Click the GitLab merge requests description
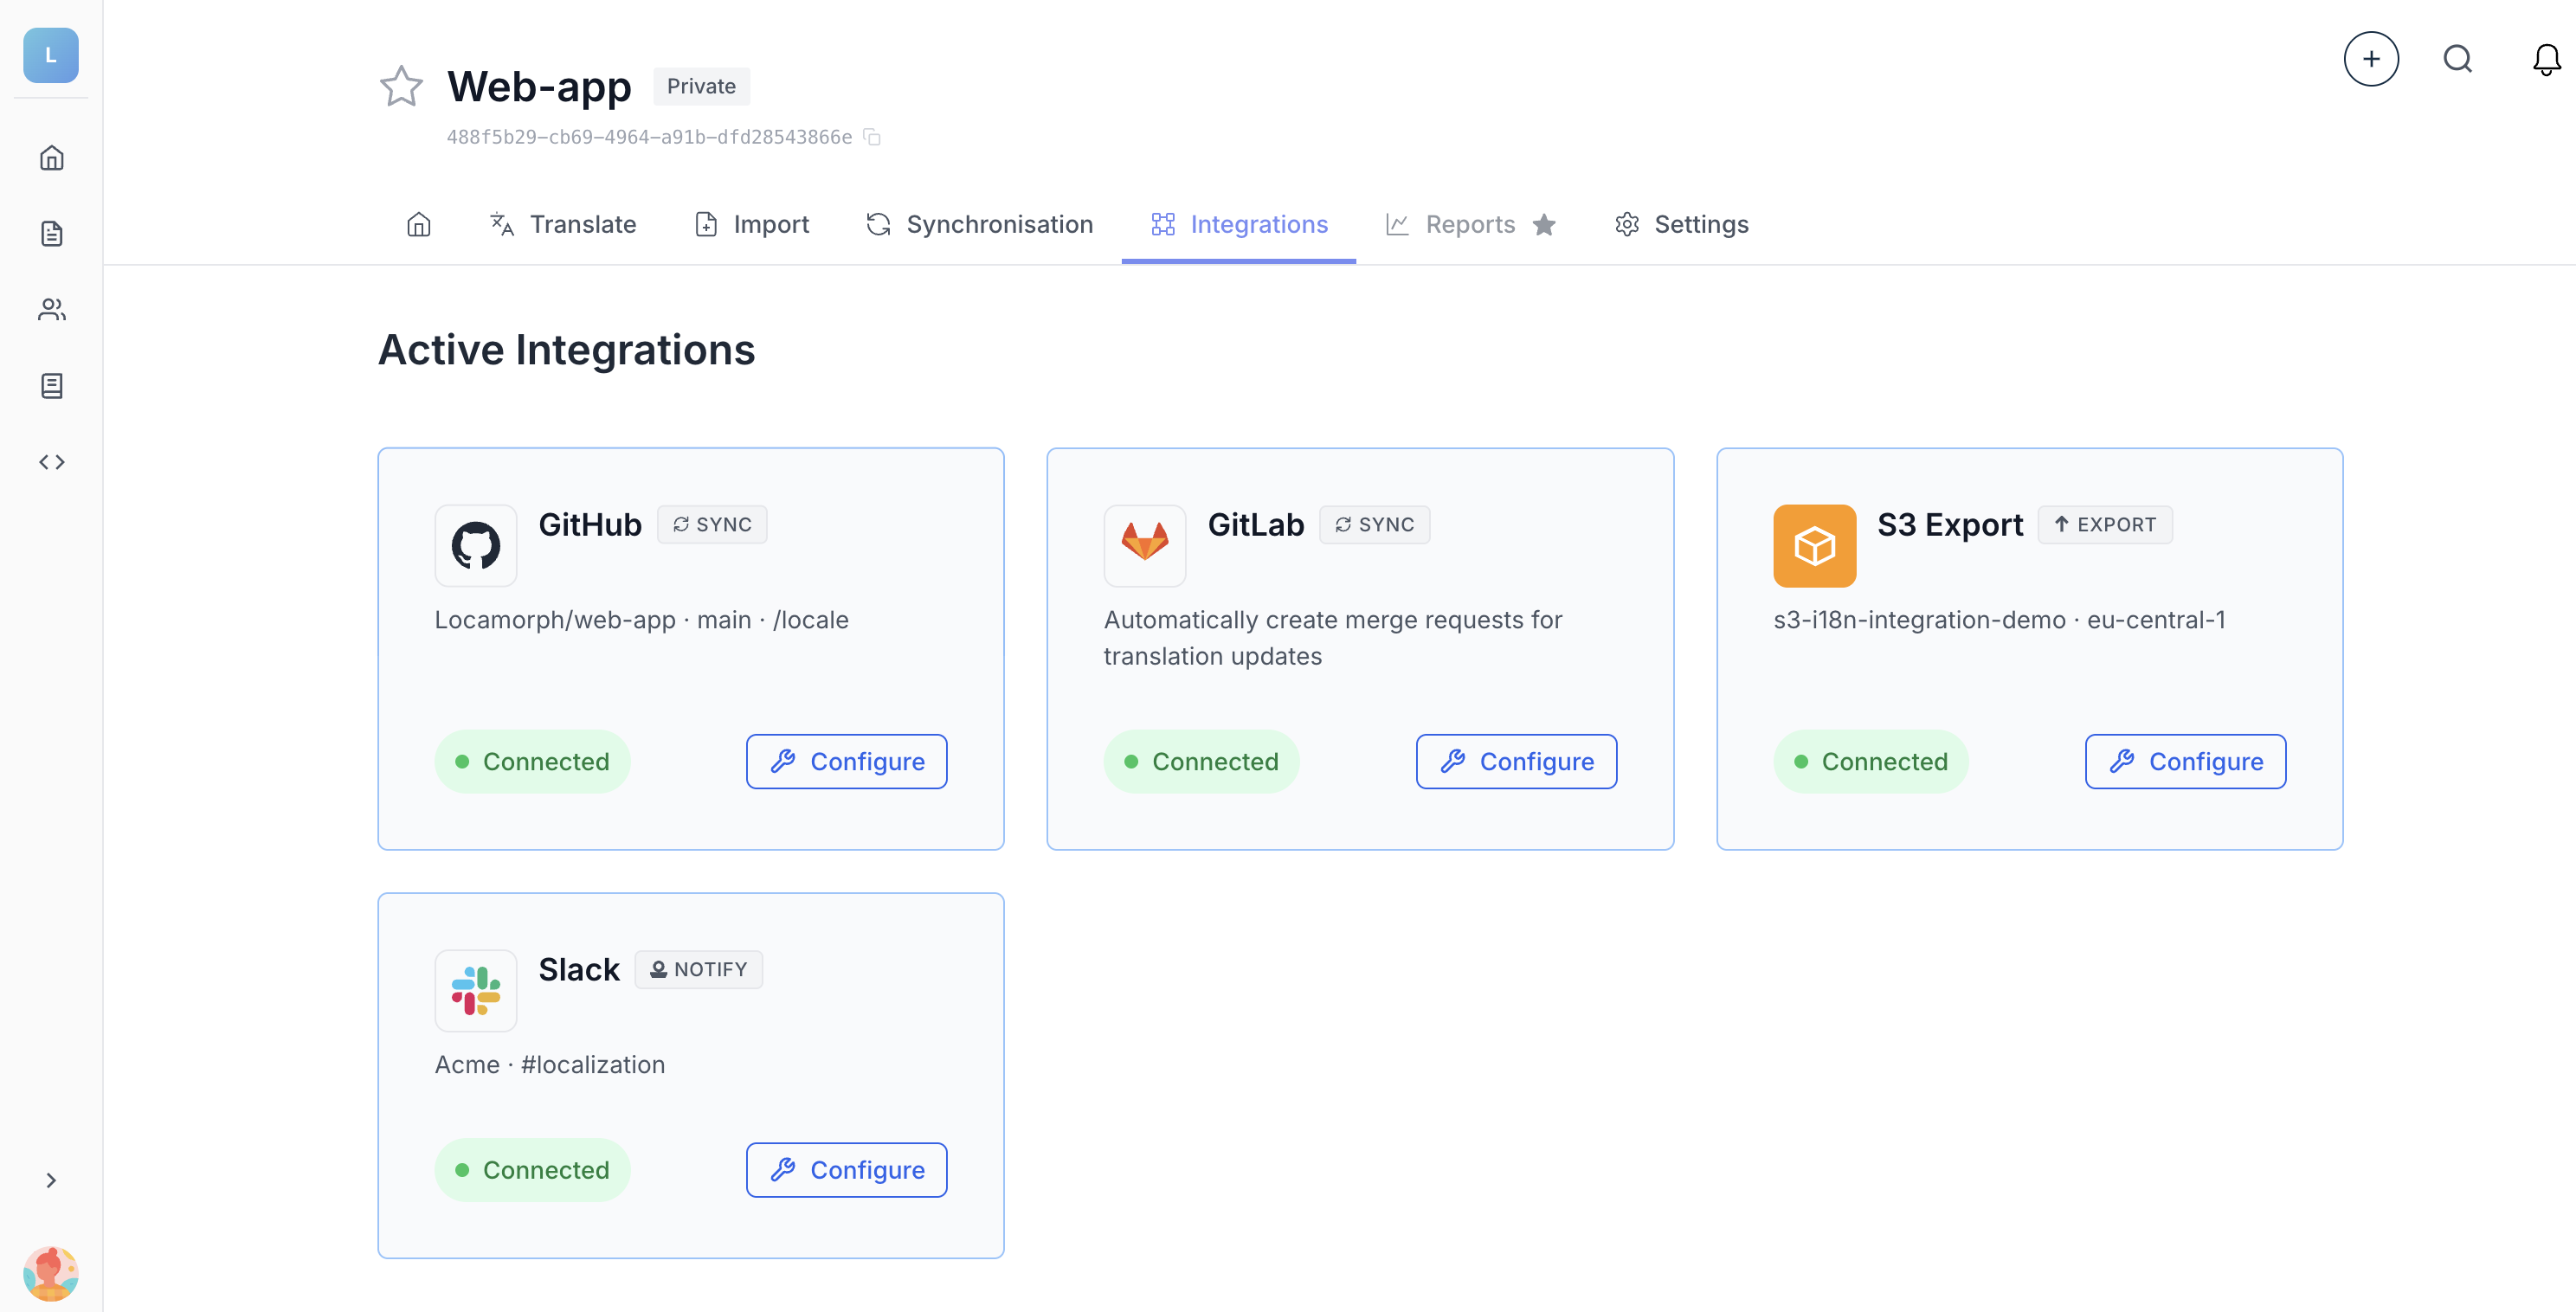 [x=1332, y=638]
